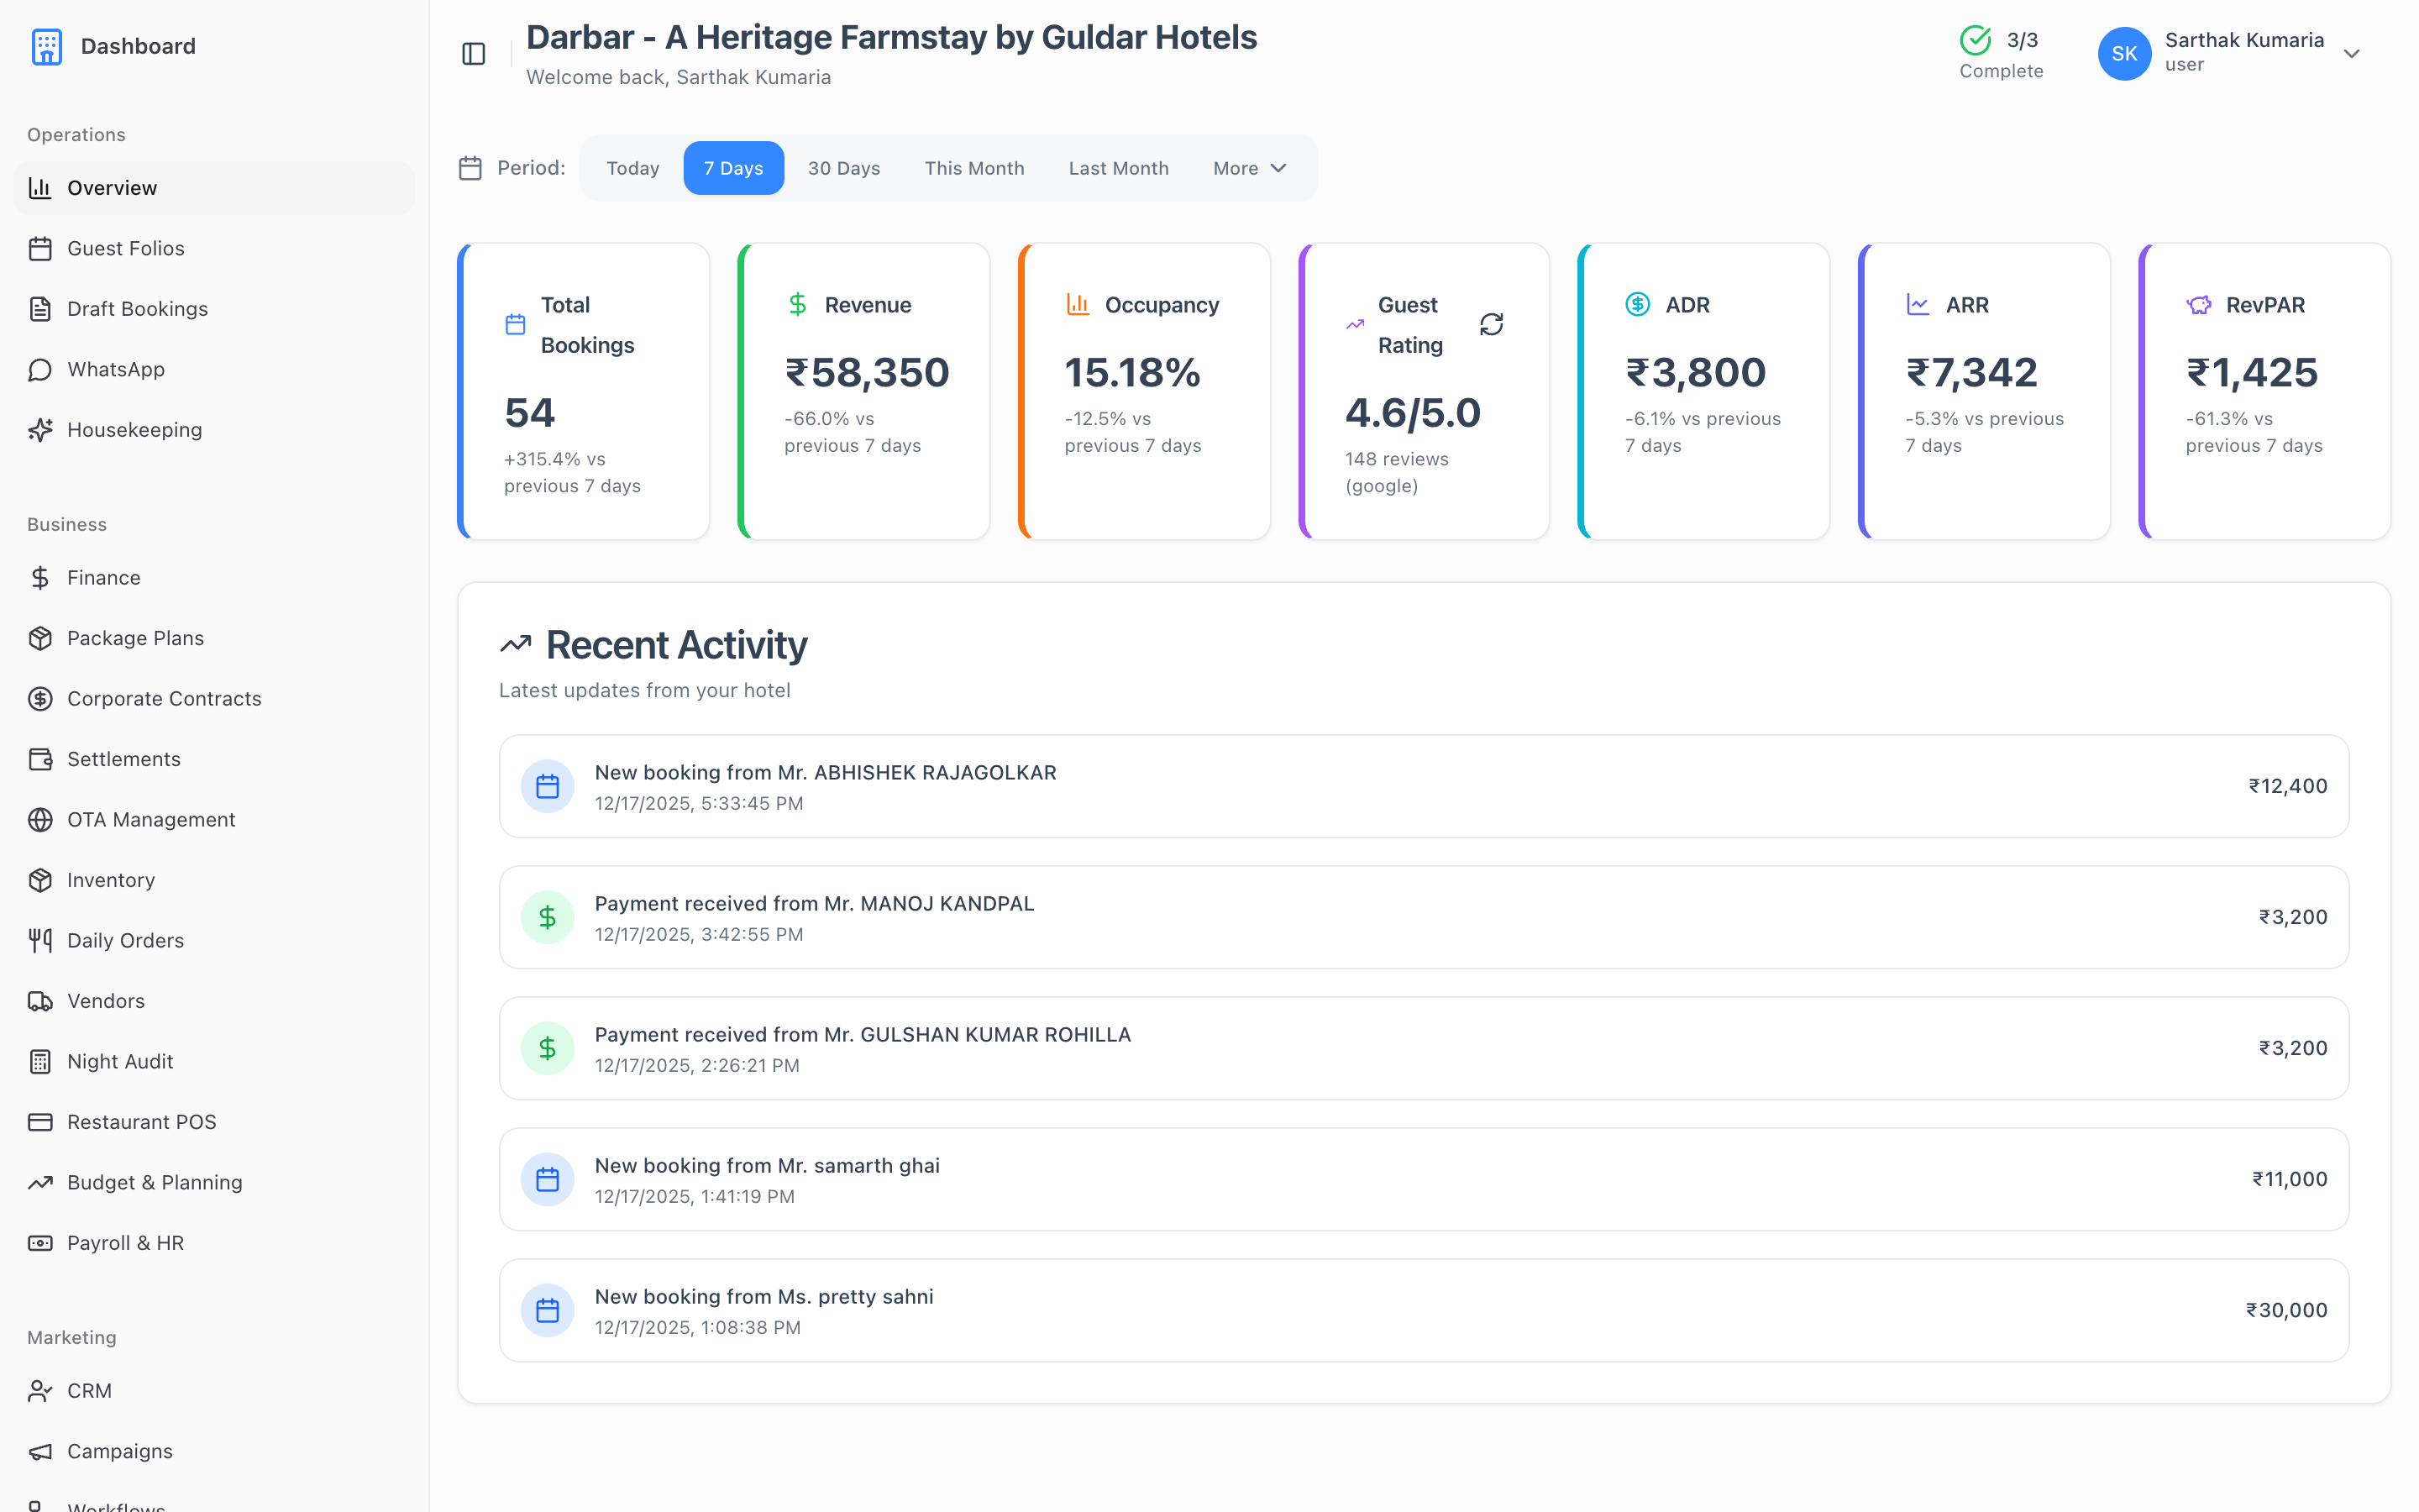Open Budget & Planning from sidebar
The width and height of the screenshot is (2419, 1512).
pos(154,1182)
